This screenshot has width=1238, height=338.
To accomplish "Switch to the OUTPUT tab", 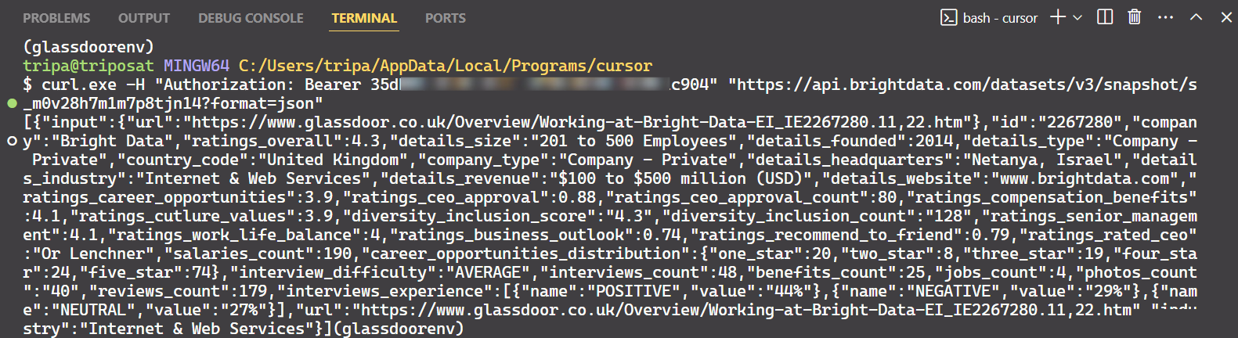I will 144,18.
